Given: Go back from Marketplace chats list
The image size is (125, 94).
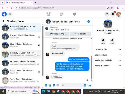Looking at the screenshot, I should (4, 21).
